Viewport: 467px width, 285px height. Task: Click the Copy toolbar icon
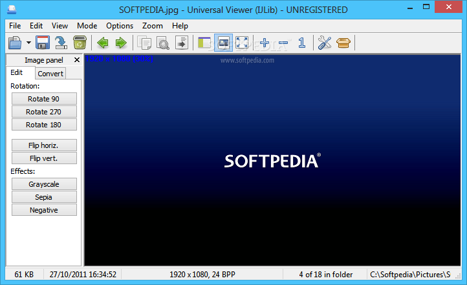[x=144, y=43]
